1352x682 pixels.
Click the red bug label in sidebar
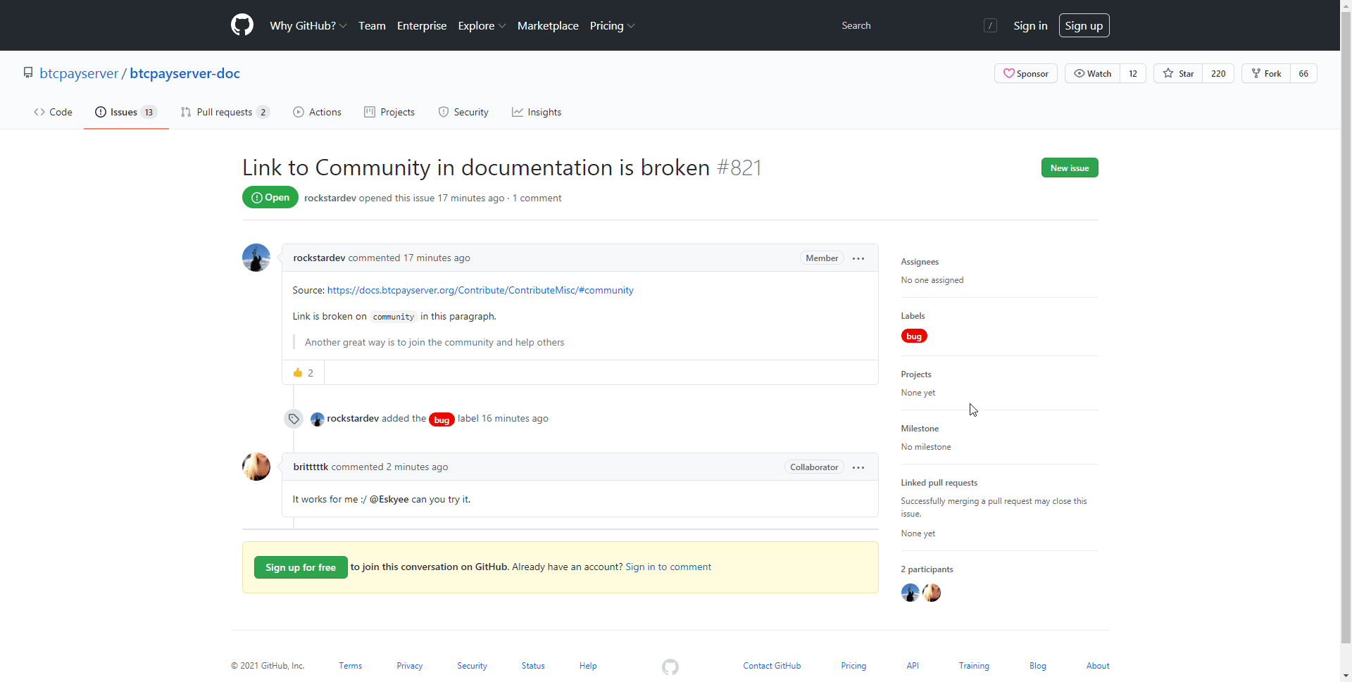tap(914, 336)
